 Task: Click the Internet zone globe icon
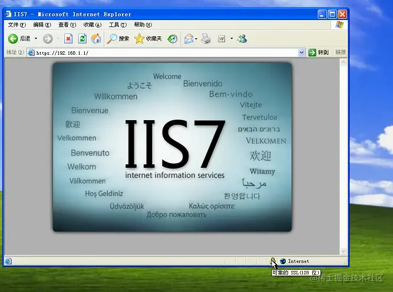(x=283, y=261)
